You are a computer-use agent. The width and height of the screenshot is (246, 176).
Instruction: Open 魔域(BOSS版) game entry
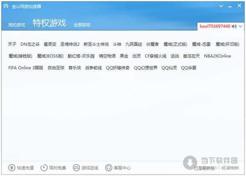coord(50,56)
